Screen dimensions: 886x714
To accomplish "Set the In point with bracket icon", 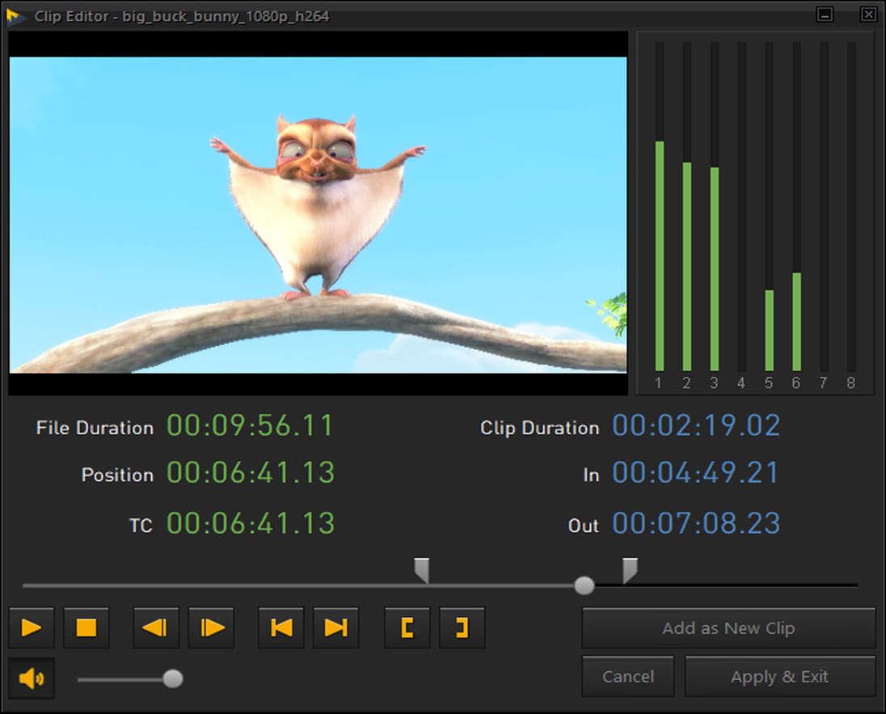I will pyautogui.click(x=407, y=627).
